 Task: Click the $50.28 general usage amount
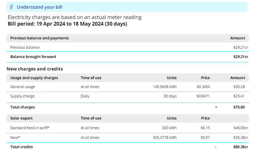point(239,87)
